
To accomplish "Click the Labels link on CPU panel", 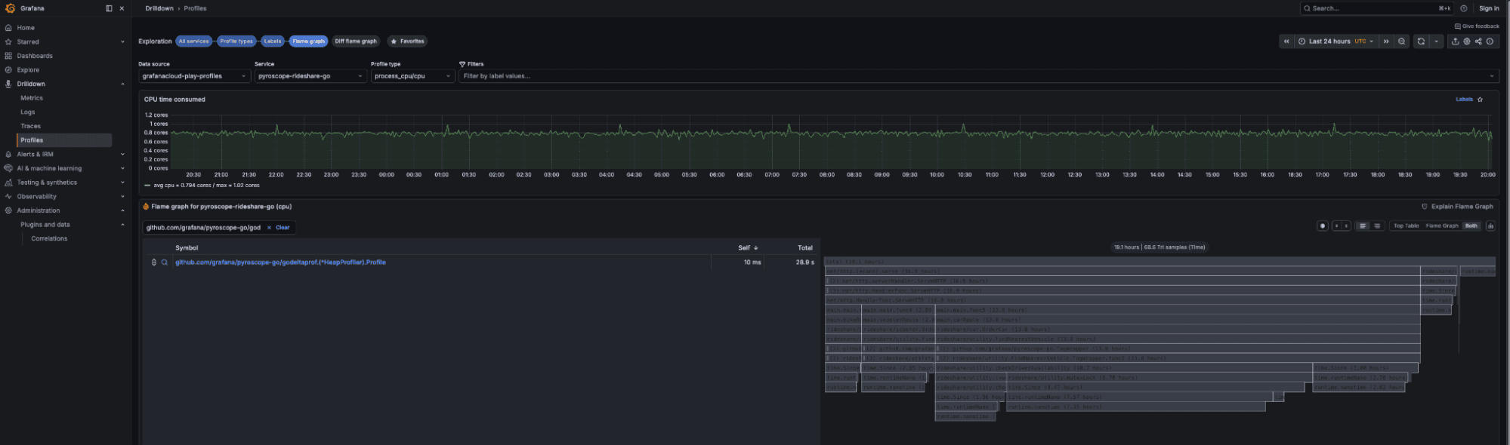I will point(1464,100).
